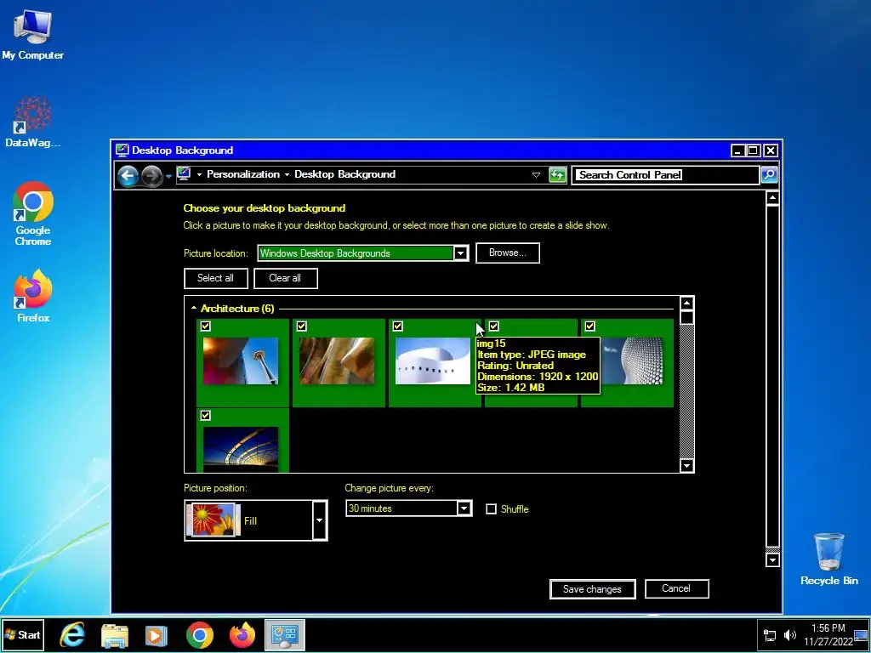Select the Control Panel taskbar button
The height and width of the screenshot is (653, 871).
[284, 635]
